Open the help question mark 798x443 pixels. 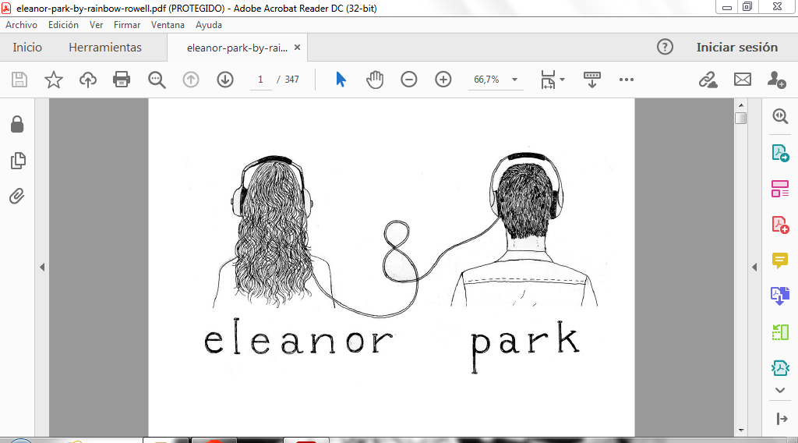[x=665, y=47]
